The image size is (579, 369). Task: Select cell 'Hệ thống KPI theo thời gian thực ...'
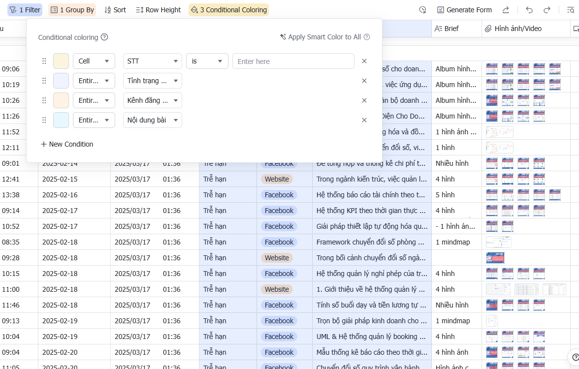tap(372, 211)
